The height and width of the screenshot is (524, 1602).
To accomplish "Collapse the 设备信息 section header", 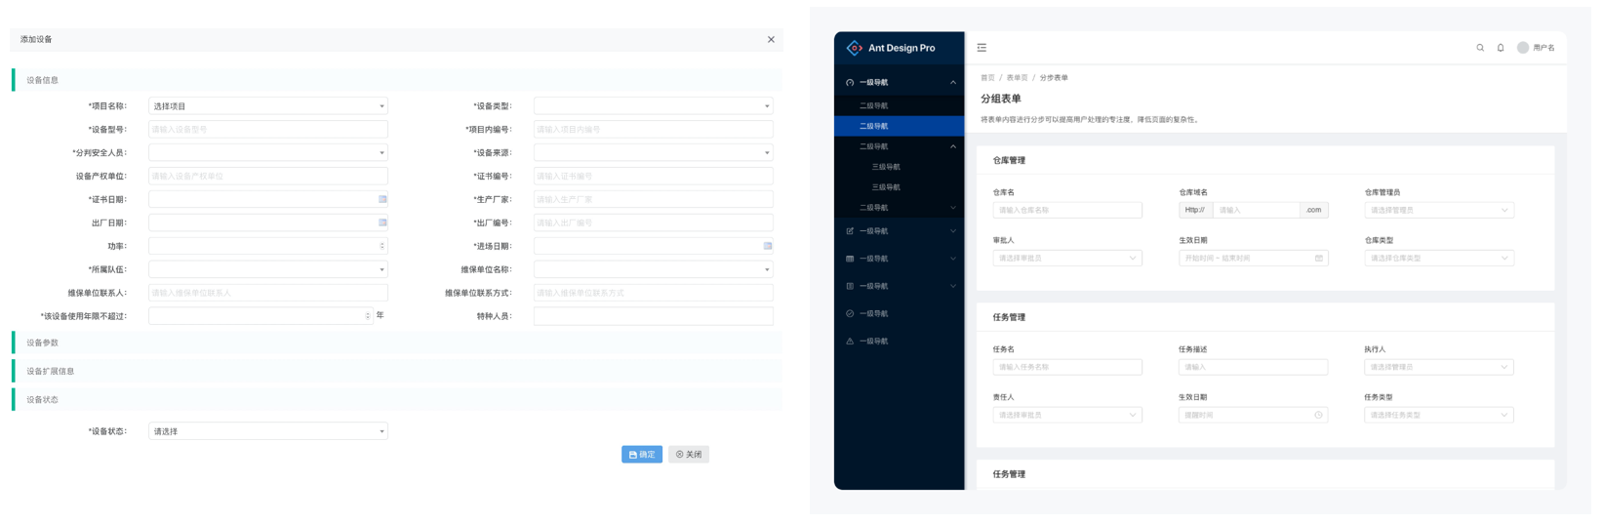I will (397, 80).
